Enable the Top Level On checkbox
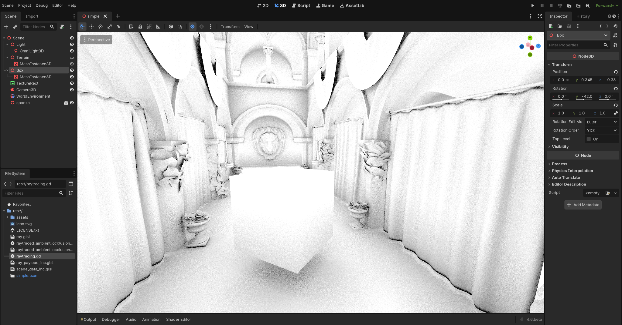The image size is (622, 325). tap(589, 139)
